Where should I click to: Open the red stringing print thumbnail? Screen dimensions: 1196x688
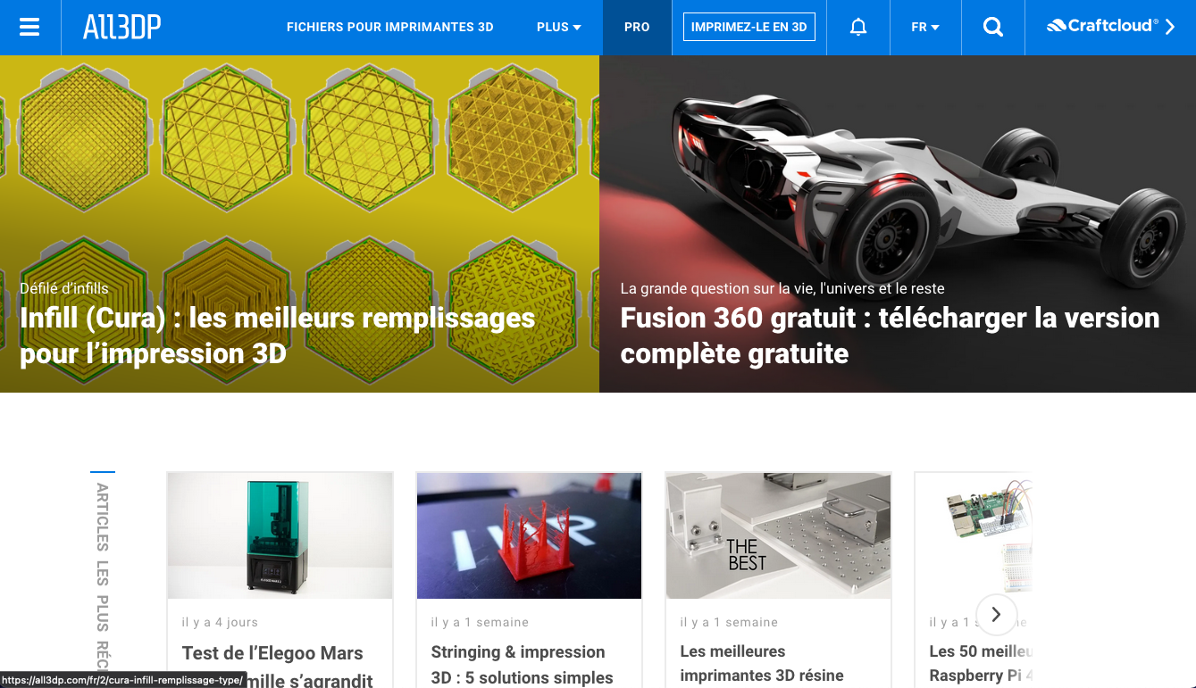click(529, 535)
